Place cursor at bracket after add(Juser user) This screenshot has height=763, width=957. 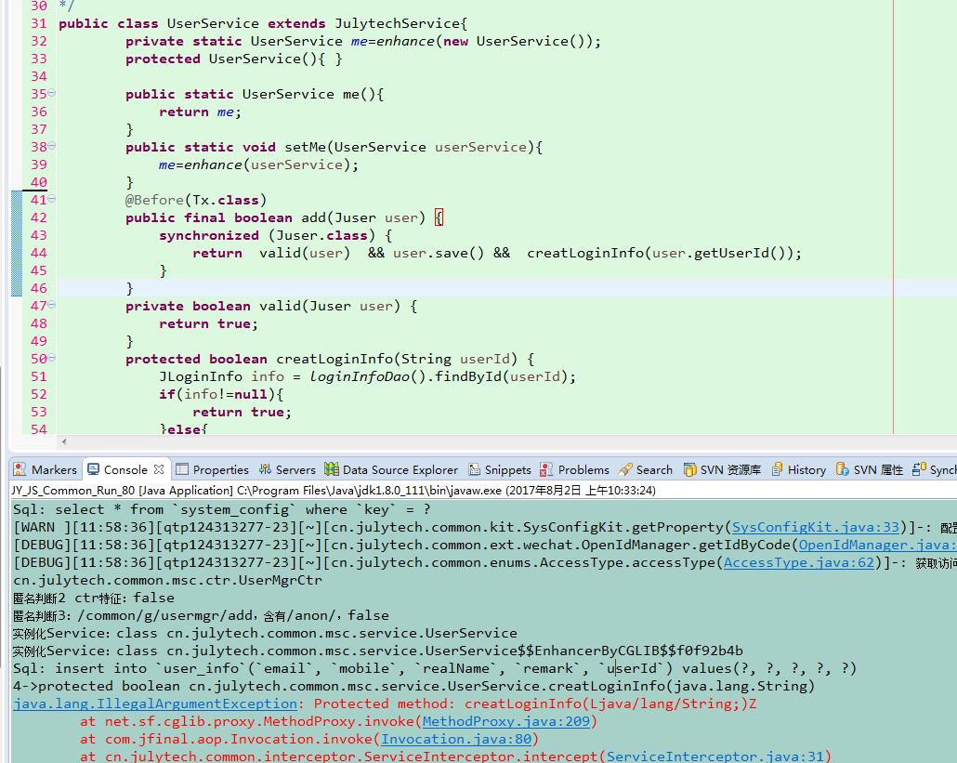pos(439,217)
